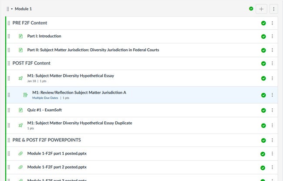Open the Module 1 header options menu
Viewport: 283px width, 181px height.
[273, 9]
